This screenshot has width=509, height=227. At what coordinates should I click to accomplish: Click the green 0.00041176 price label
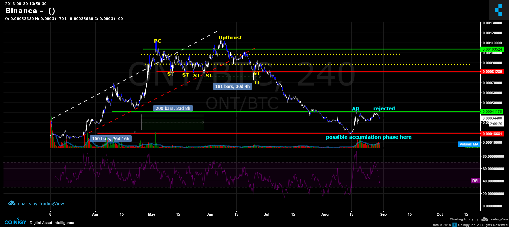[492, 111]
